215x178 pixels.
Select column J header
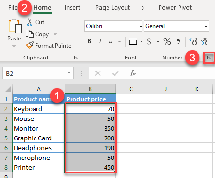(165, 89)
